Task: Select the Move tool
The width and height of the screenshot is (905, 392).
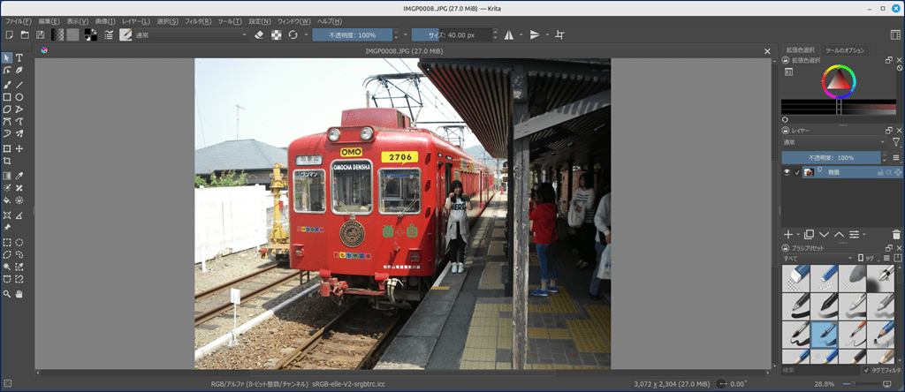Action: click(19, 149)
